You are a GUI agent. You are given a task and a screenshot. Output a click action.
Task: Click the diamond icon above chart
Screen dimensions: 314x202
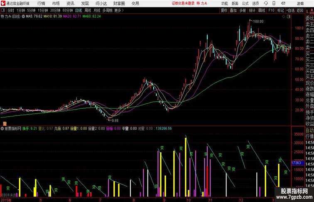[283, 17]
